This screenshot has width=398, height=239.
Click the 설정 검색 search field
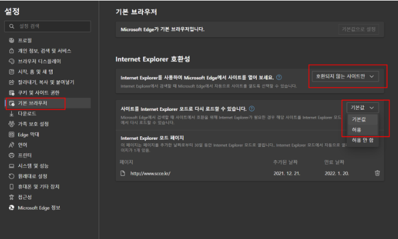(47, 26)
